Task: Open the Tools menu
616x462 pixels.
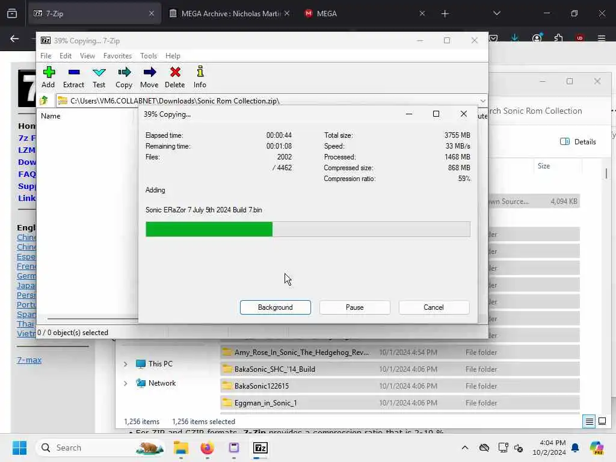Action: pos(149,56)
